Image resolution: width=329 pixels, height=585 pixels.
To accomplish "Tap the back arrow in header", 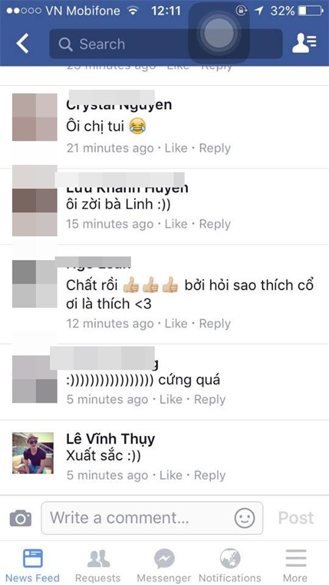I will coord(23,44).
